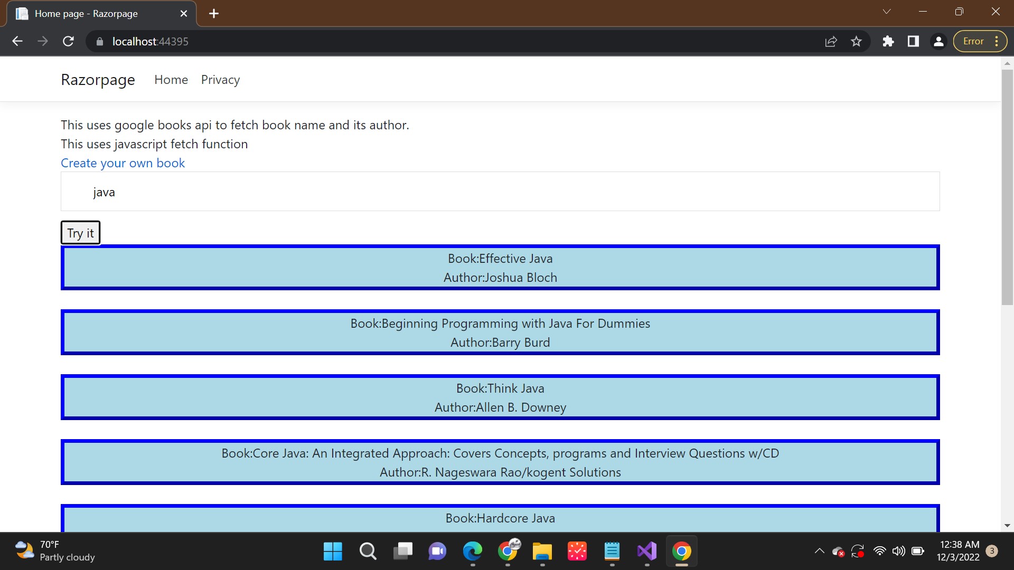The image size is (1014, 570).
Task: Select the Beginning Programming with Java For Dummies title
Action: click(500, 324)
